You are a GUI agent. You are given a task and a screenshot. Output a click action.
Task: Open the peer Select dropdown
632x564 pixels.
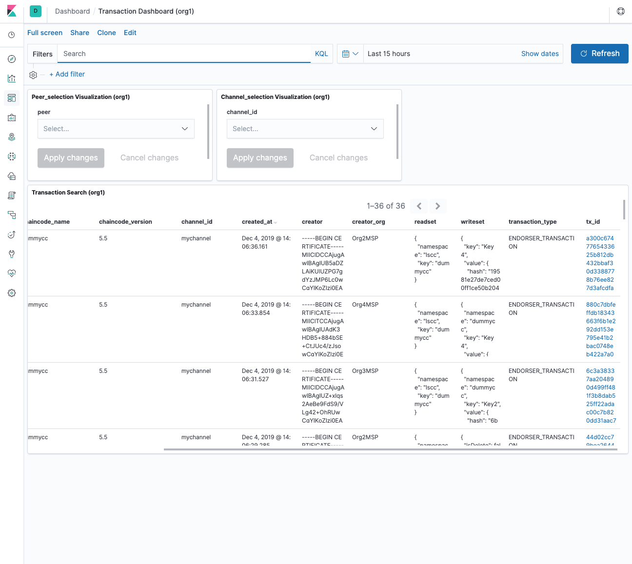pos(116,129)
